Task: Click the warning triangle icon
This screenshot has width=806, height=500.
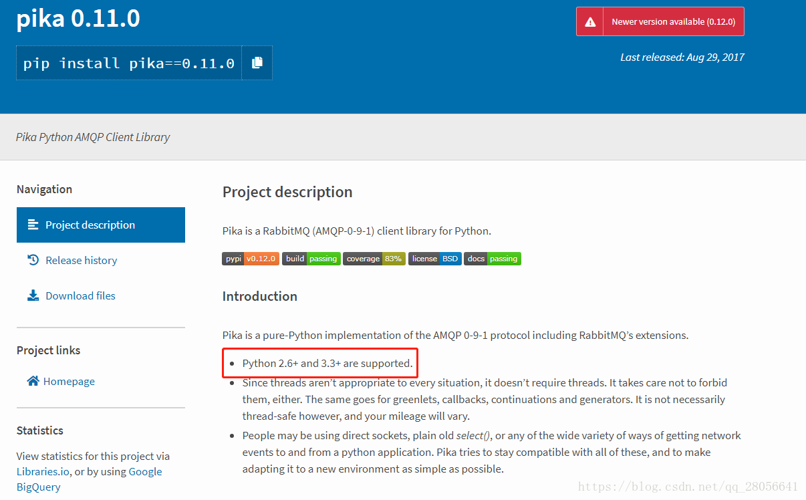Action: pos(590,22)
